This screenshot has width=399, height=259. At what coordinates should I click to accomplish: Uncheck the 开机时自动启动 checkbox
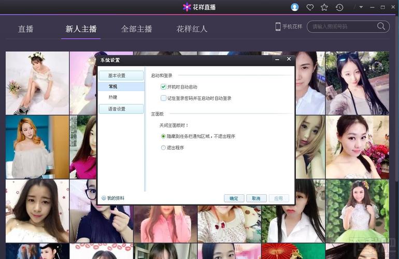[163, 87]
